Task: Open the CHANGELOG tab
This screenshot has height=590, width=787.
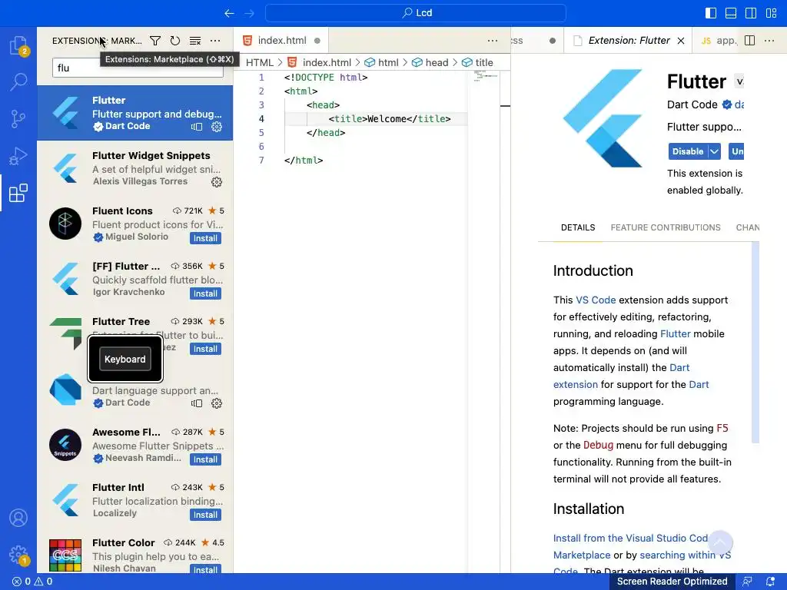Action: coord(747,227)
